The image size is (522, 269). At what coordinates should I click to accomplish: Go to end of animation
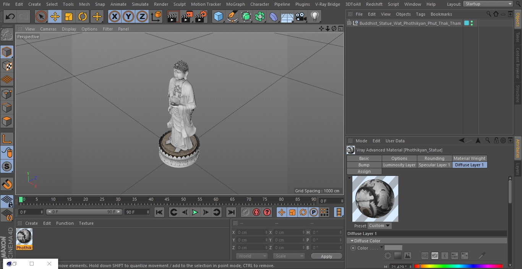(x=231, y=212)
